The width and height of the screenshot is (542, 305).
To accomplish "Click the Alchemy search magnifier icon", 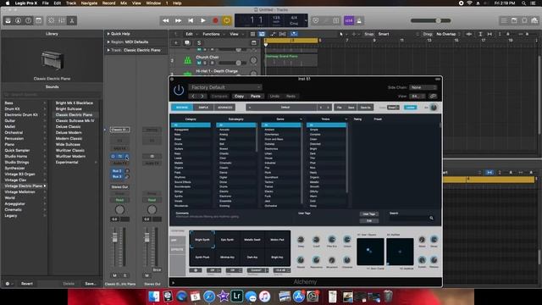I will click(x=431, y=218).
